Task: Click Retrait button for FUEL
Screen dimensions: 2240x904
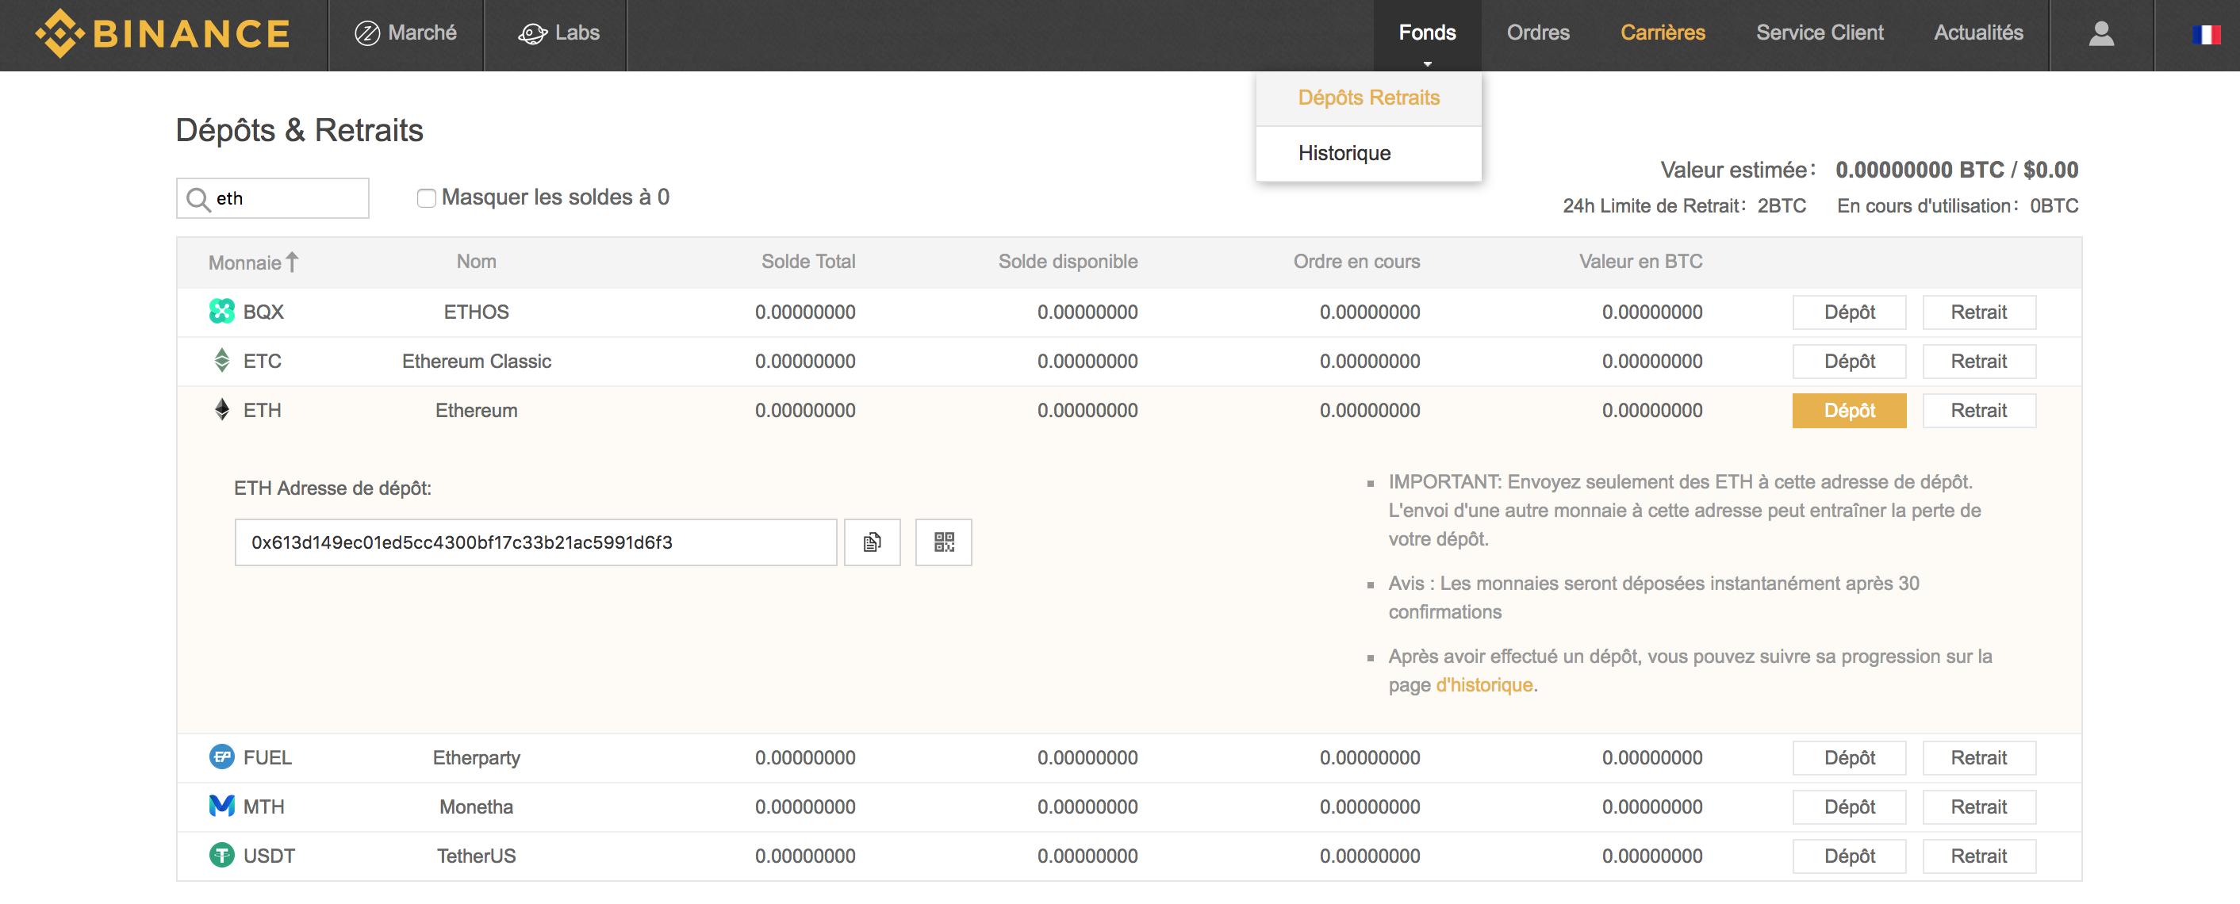Action: [1978, 758]
